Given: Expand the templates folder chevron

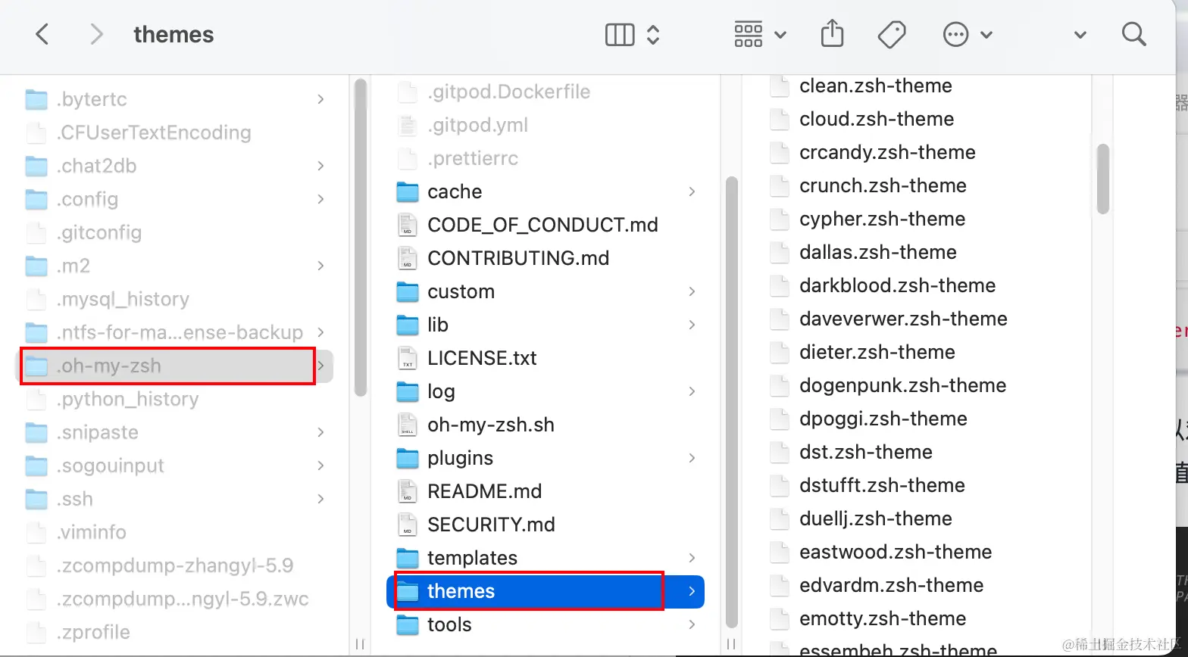Looking at the screenshot, I should click(x=692, y=558).
